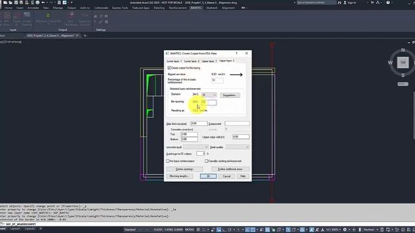Open the BAMTEC ribbon tab
Viewport: 415px width, 233px height.
[x=196, y=8]
